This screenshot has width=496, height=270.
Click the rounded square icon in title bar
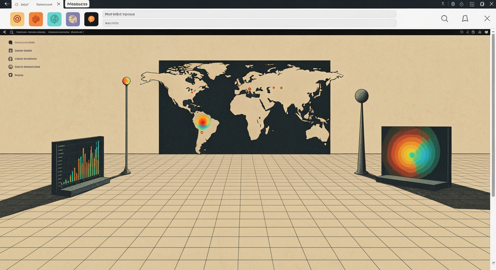(x=482, y=4)
